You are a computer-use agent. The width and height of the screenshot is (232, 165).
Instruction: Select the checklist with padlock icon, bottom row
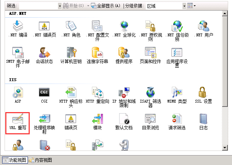[71, 145]
